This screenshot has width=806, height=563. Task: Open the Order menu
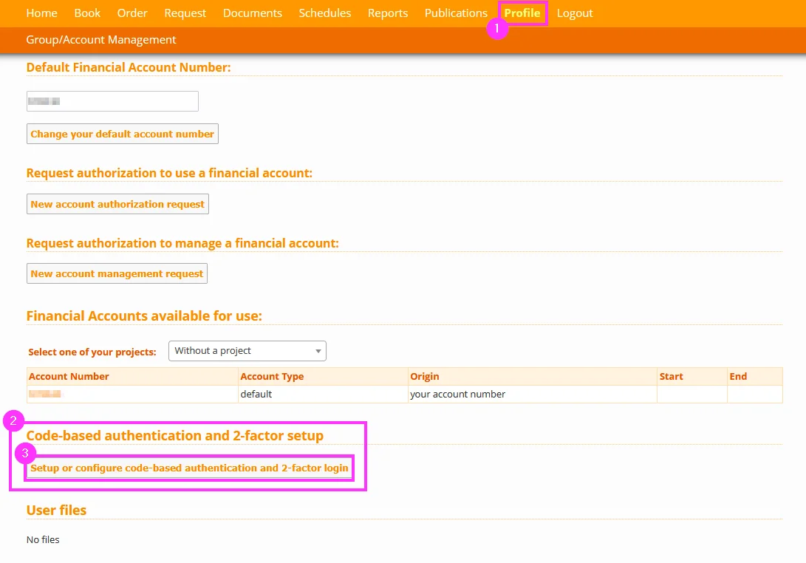pyautogui.click(x=132, y=13)
